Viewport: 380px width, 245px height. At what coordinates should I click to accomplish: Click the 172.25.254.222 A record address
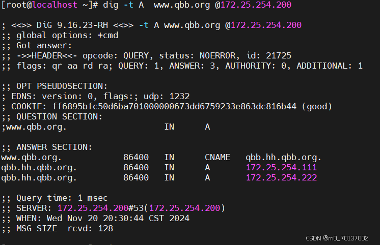(x=281, y=177)
